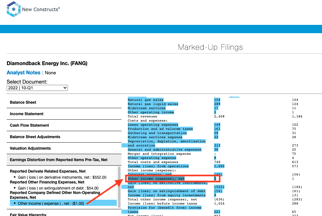This screenshot has height=216, width=322.
Task: Open the Select Document dropdown
Action: (x=37, y=88)
